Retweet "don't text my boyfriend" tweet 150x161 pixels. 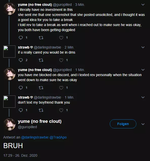pyautogui.click(x=41, y=110)
